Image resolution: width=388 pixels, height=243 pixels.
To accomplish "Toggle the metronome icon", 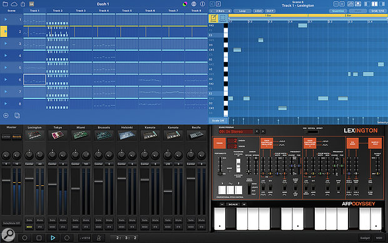I will click(99, 238).
